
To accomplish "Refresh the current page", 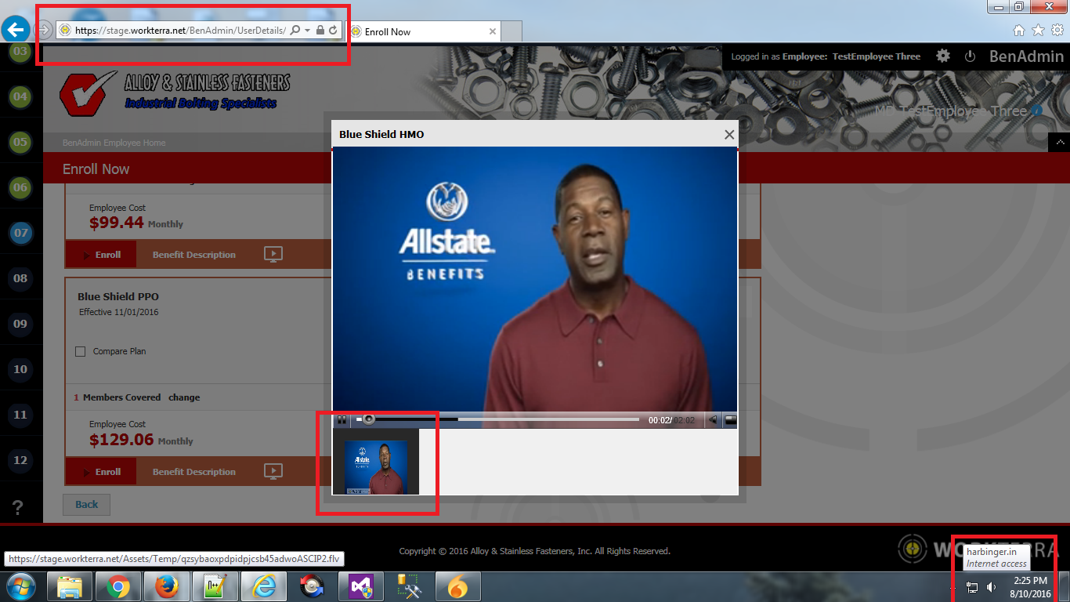I will (x=333, y=31).
